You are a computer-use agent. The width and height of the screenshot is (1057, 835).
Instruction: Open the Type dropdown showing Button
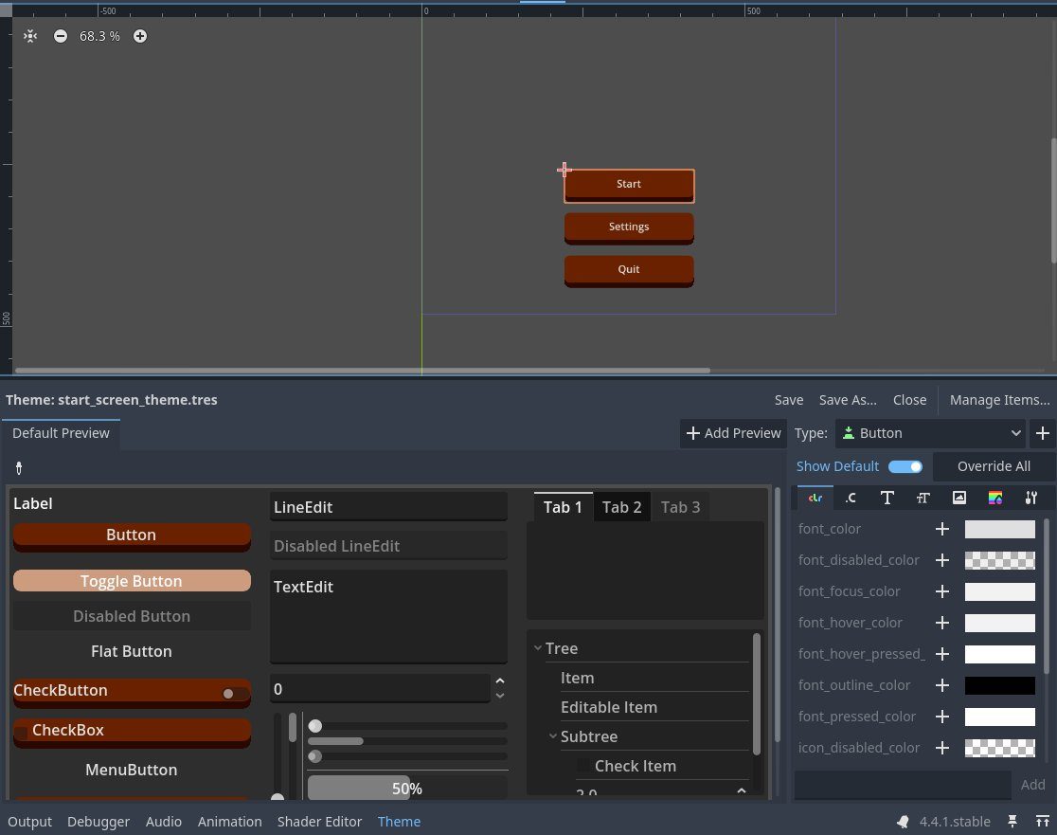931,433
